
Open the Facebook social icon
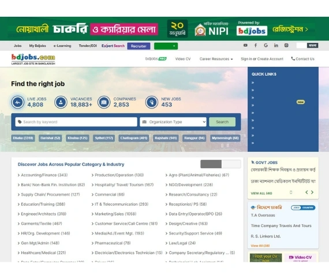(x=256, y=46)
